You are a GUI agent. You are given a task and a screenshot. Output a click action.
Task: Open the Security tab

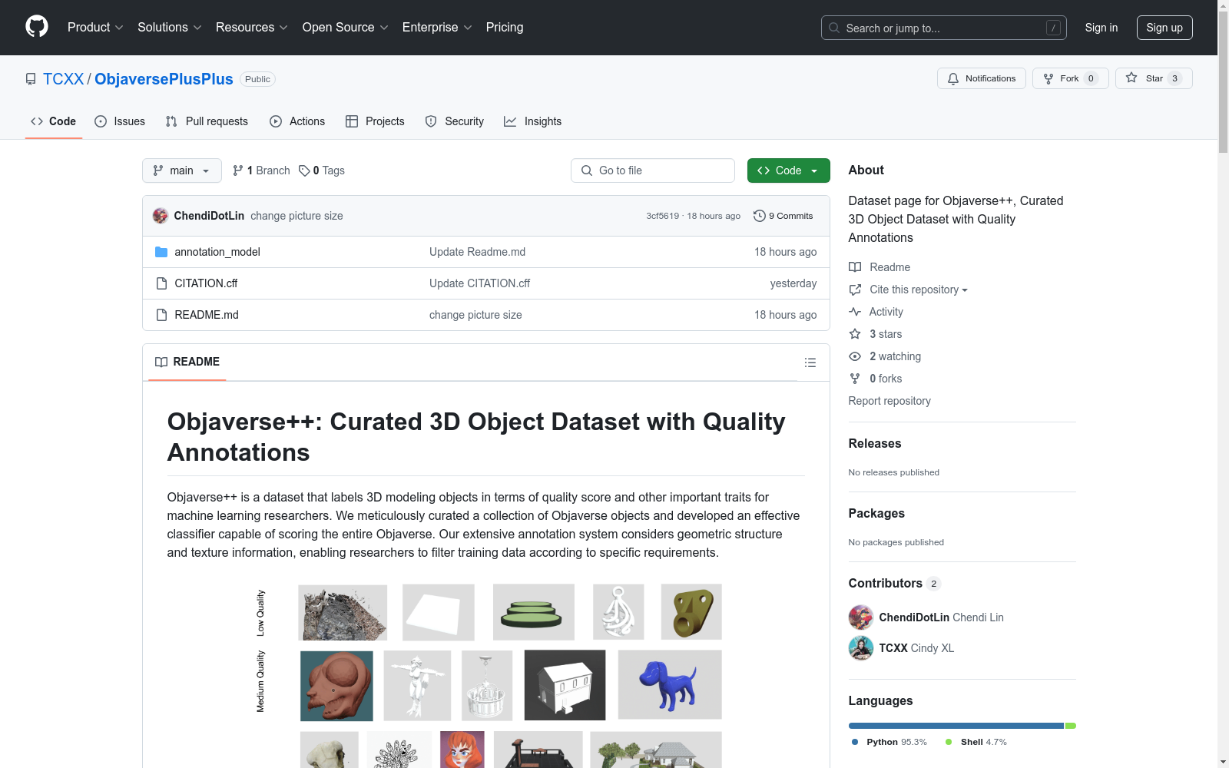click(455, 121)
